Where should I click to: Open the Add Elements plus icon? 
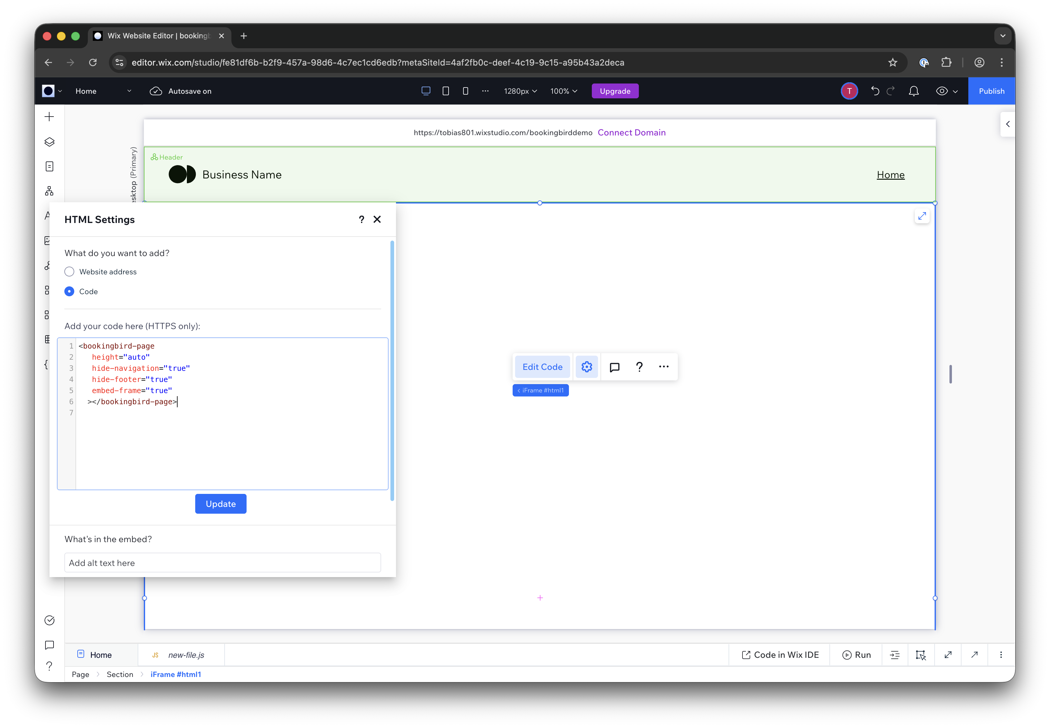[x=49, y=117]
